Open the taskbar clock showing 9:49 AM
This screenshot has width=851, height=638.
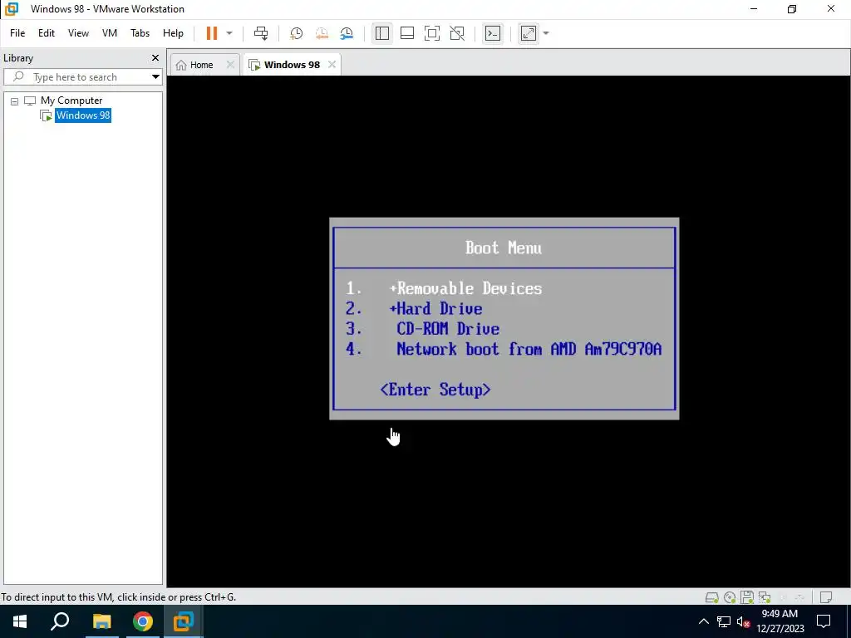coord(780,621)
